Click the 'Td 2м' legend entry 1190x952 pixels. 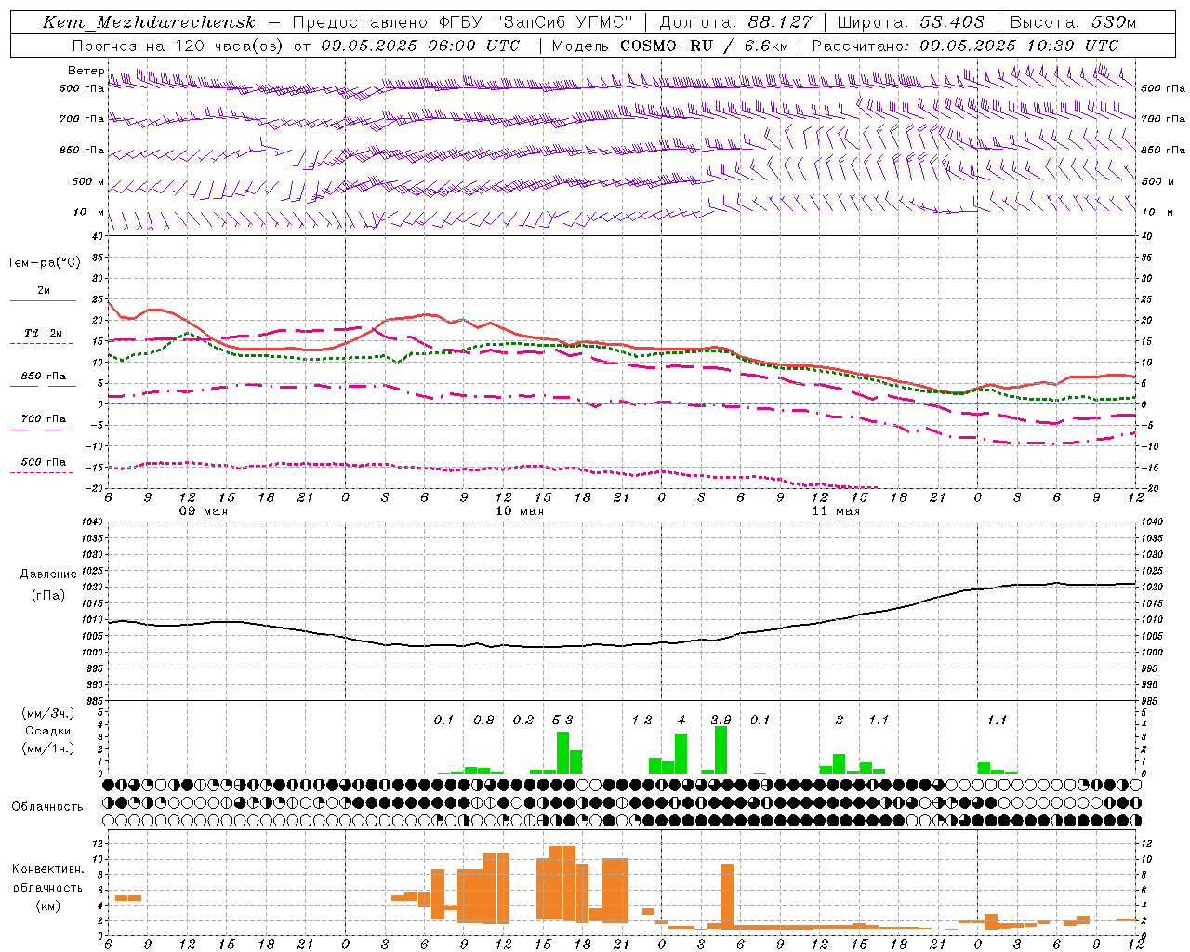(x=44, y=333)
